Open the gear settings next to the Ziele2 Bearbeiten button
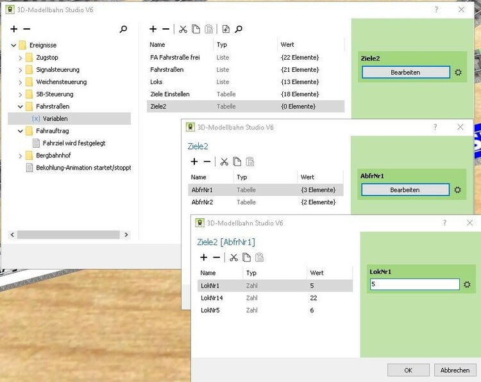Screen dimensions: 481x382 458,73
